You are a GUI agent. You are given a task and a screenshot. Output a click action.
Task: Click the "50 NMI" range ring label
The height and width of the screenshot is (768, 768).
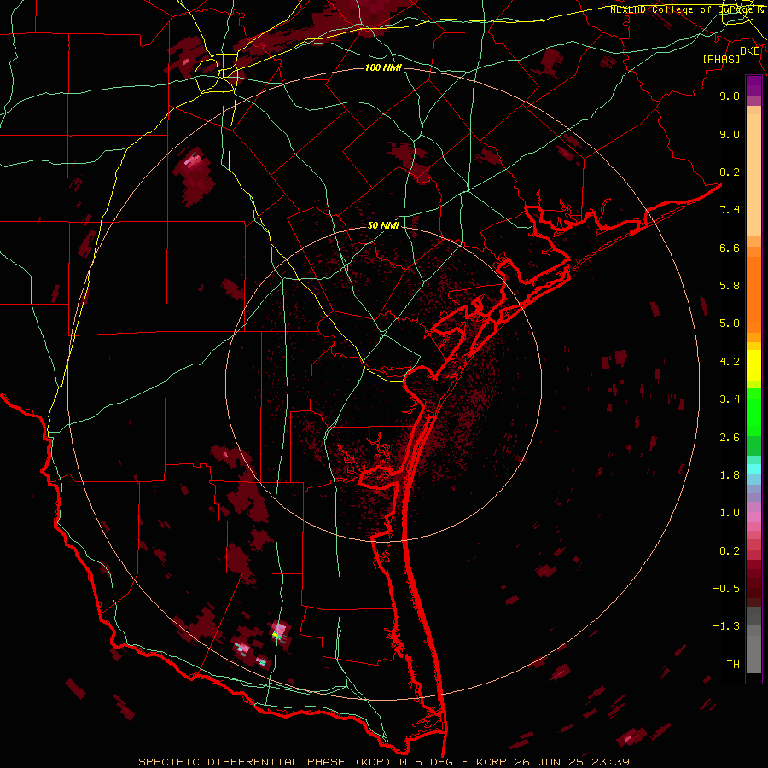(383, 225)
